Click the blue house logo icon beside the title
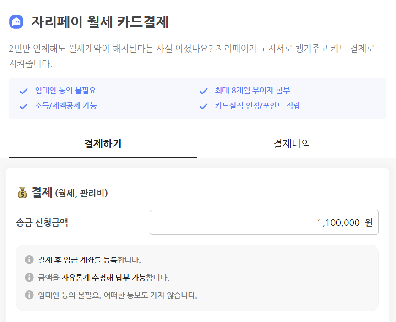The width and height of the screenshot is (396, 322). (x=15, y=19)
